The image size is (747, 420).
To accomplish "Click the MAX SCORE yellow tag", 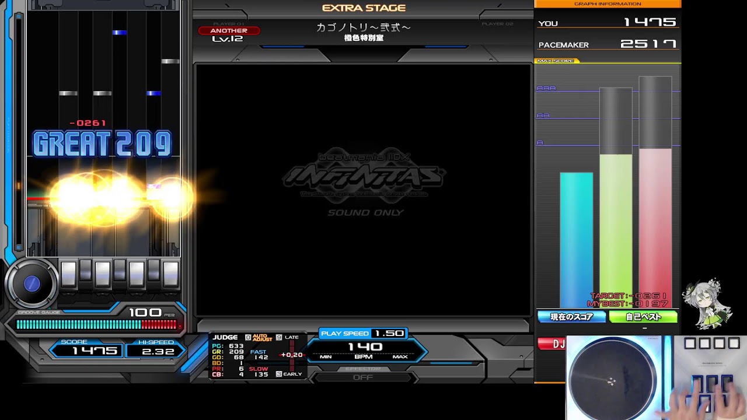I will 556,61.
